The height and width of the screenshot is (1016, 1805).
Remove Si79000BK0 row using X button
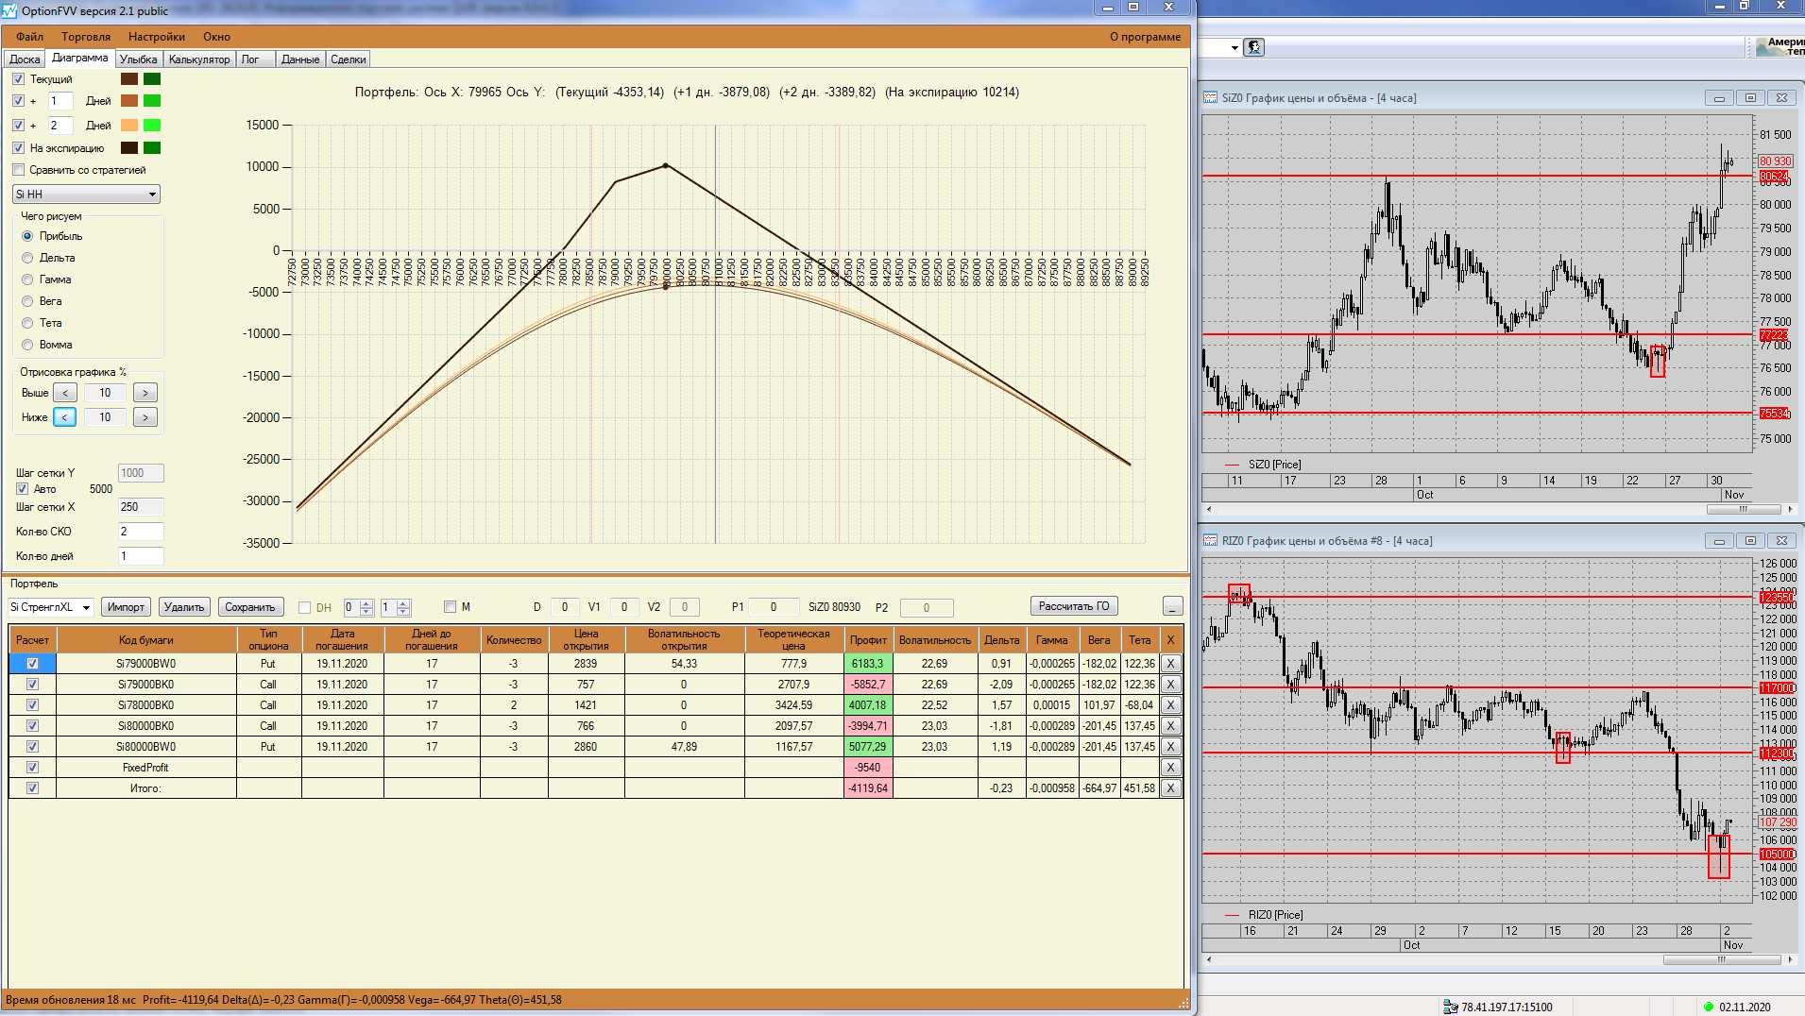pos(1170,685)
